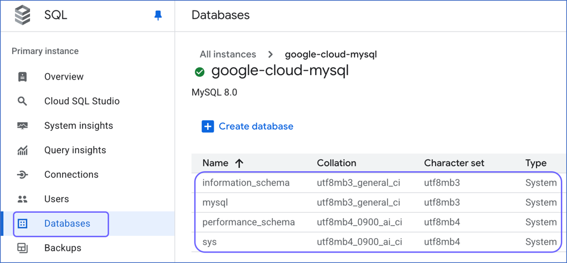Viewport: 567px width, 263px height.
Task: Click the green instance status checkmark
Action: tap(199, 72)
